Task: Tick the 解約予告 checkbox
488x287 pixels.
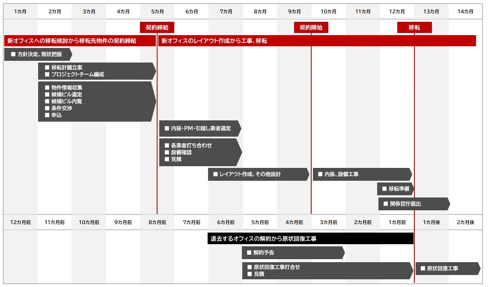Action: click(x=249, y=253)
